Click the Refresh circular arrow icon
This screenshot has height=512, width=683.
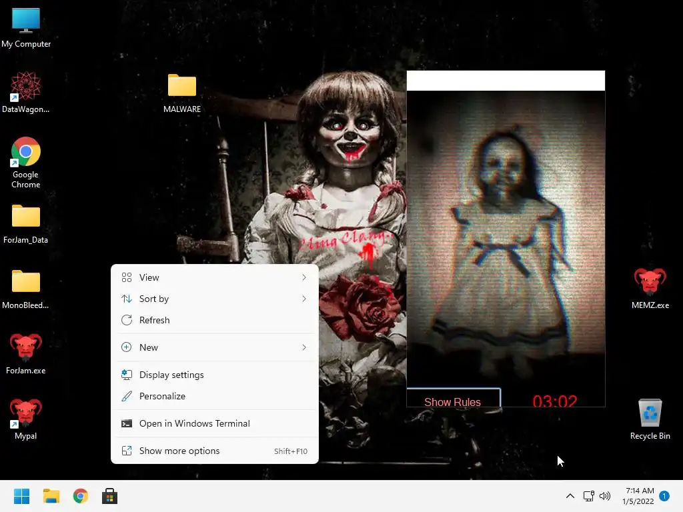point(126,320)
